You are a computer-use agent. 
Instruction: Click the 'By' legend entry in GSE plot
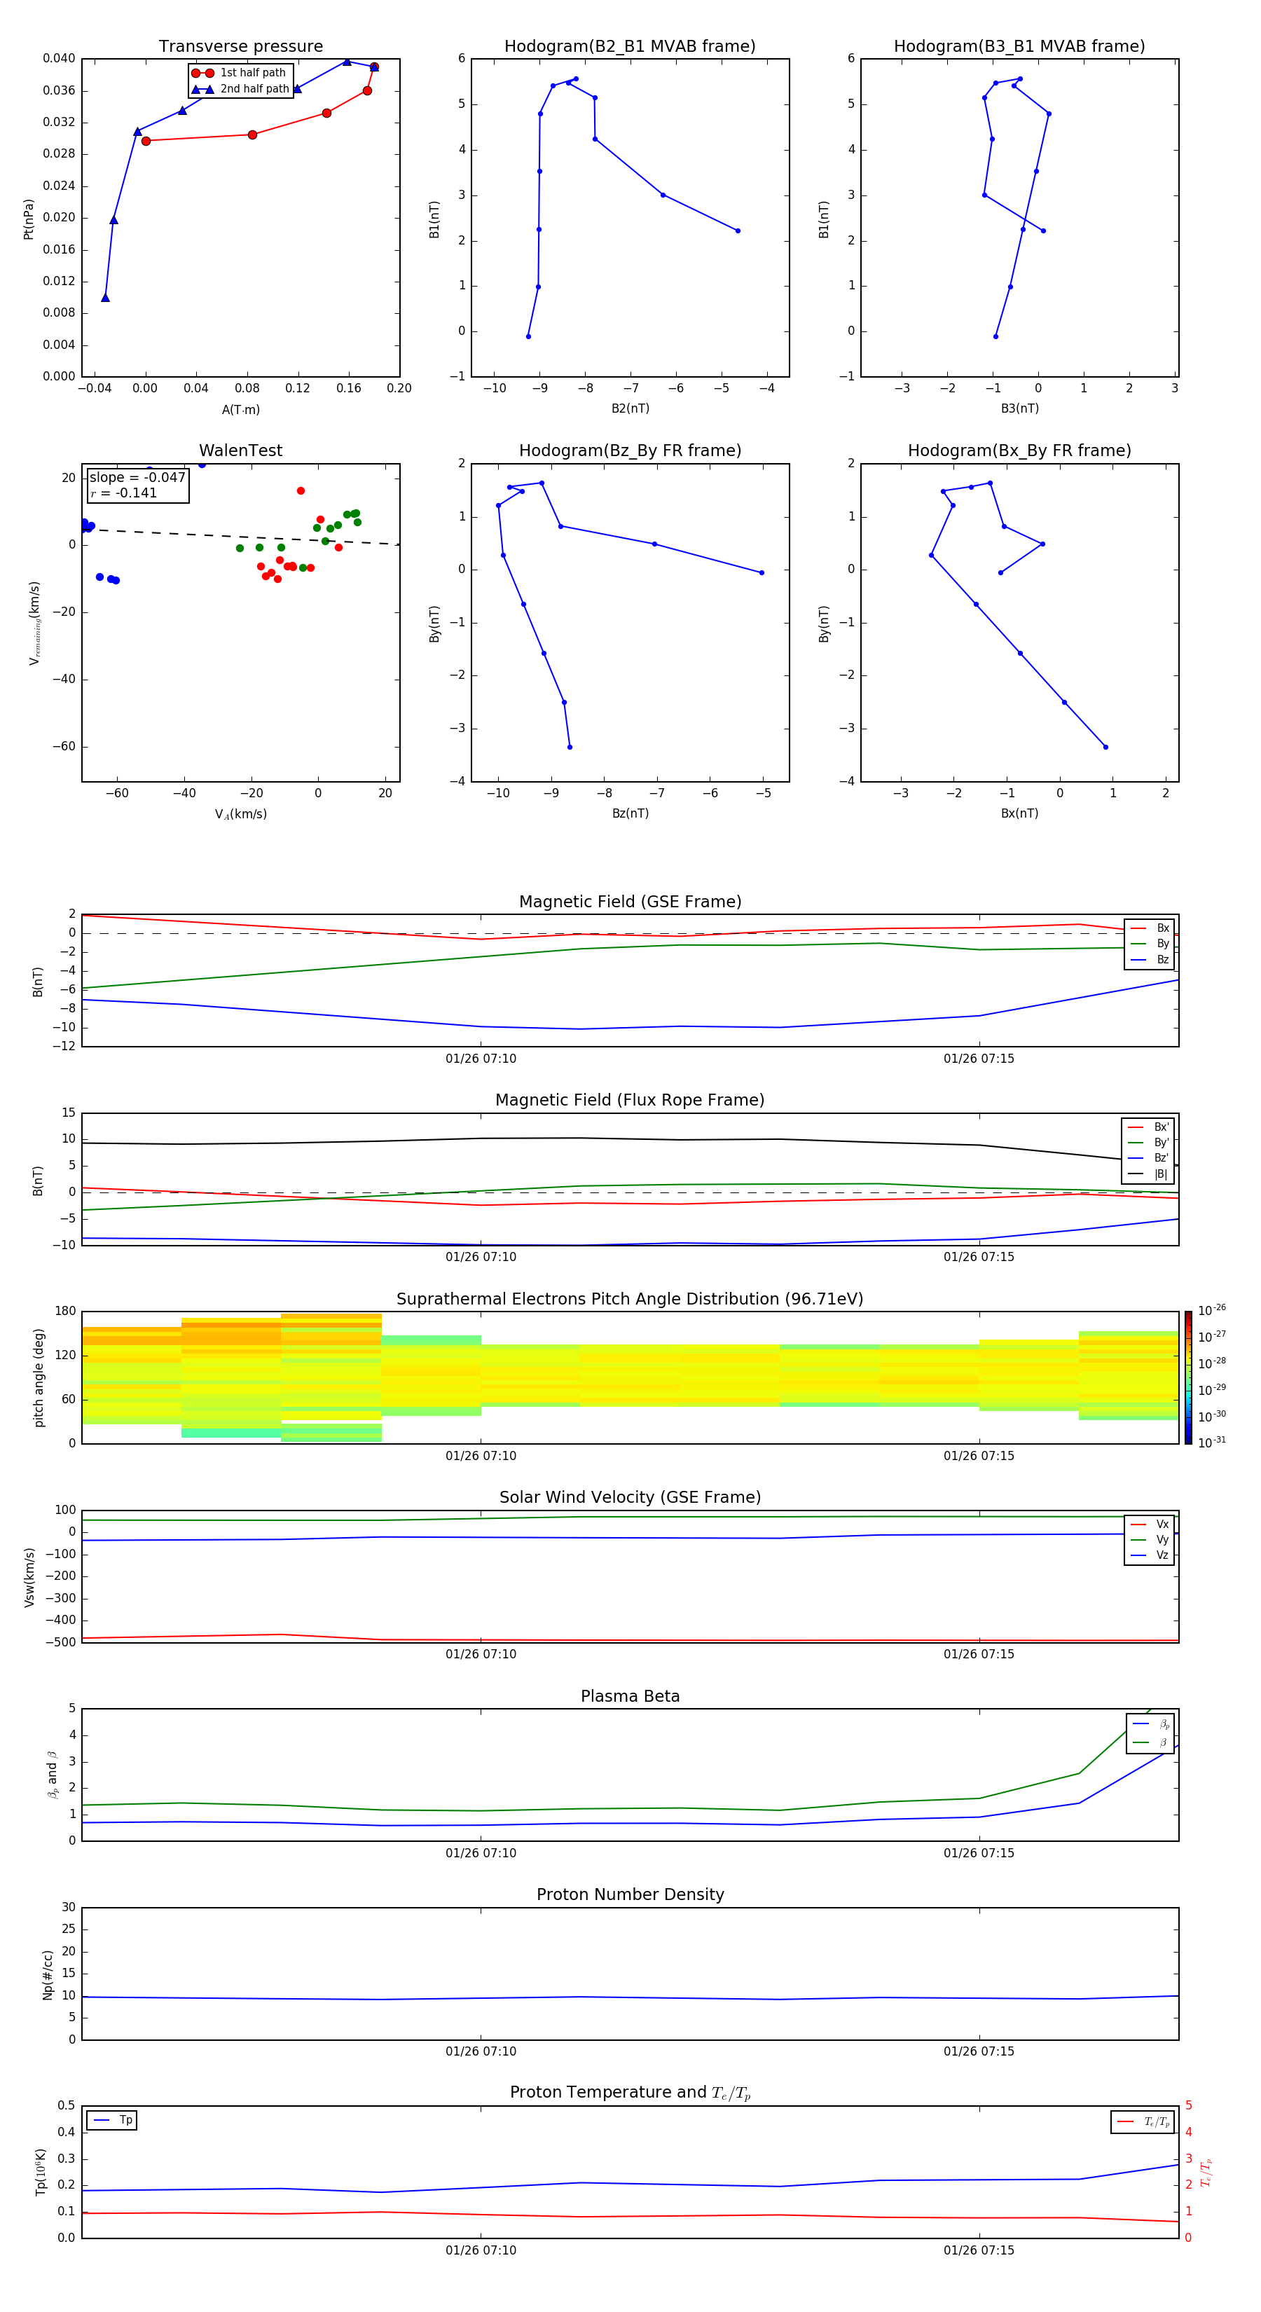(x=1150, y=943)
